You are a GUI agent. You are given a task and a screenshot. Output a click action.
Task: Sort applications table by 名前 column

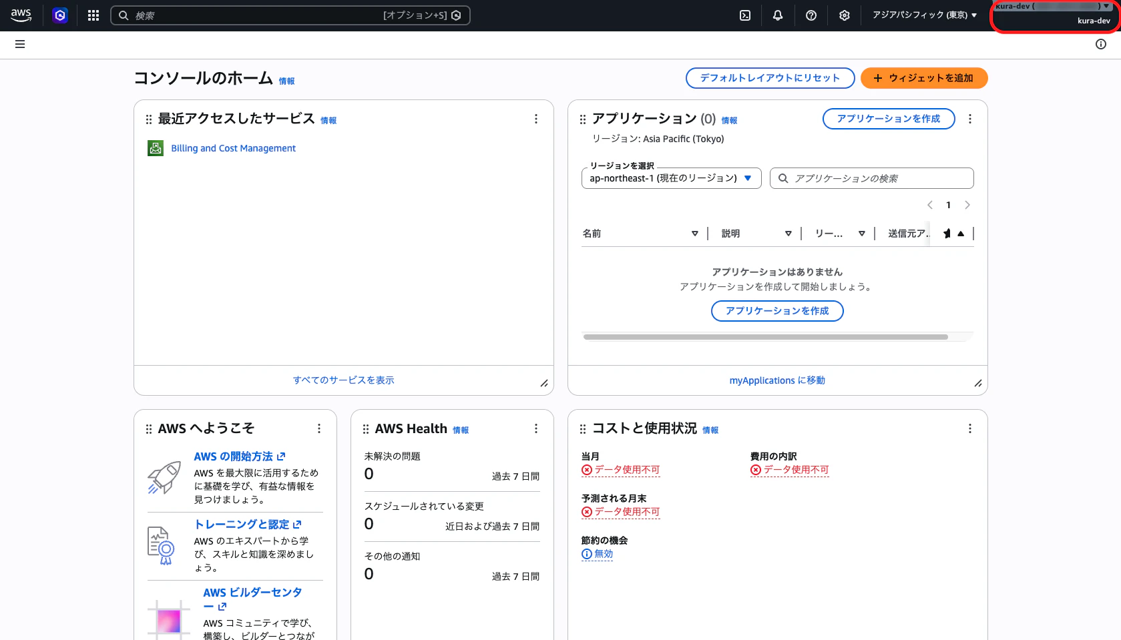695,234
